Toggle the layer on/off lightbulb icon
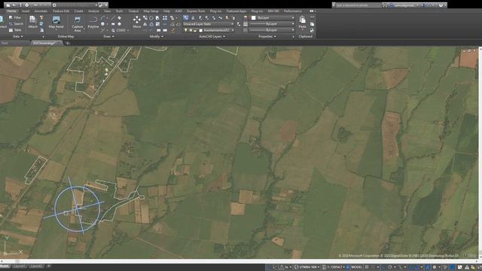Viewport: 482px width, 271px height. (x=186, y=30)
